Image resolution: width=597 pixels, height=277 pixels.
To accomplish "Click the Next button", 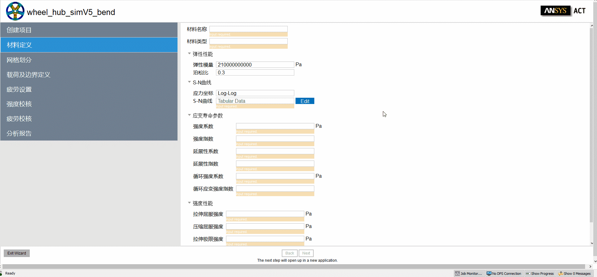I will point(306,253).
